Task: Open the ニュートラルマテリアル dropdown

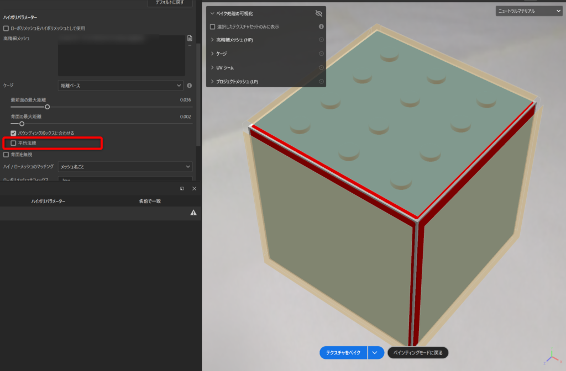Action: click(x=528, y=11)
